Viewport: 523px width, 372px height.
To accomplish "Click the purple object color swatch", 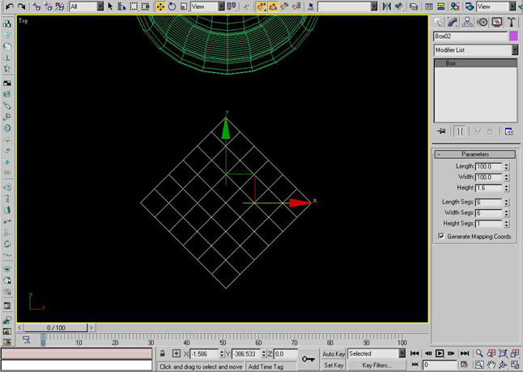I will pos(514,36).
